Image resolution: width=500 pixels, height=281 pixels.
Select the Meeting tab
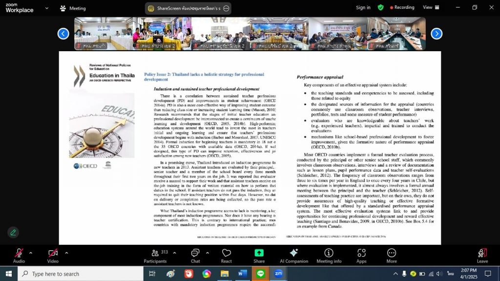tap(73, 8)
